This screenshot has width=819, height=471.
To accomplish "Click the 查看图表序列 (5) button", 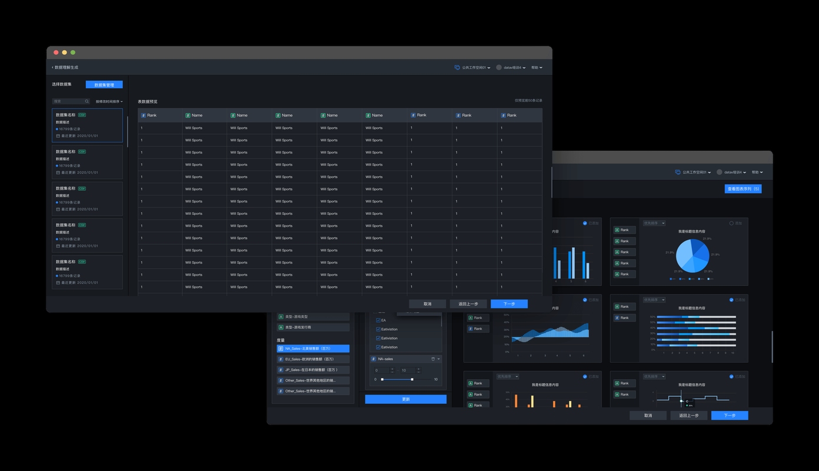I will tap(743, 189).
